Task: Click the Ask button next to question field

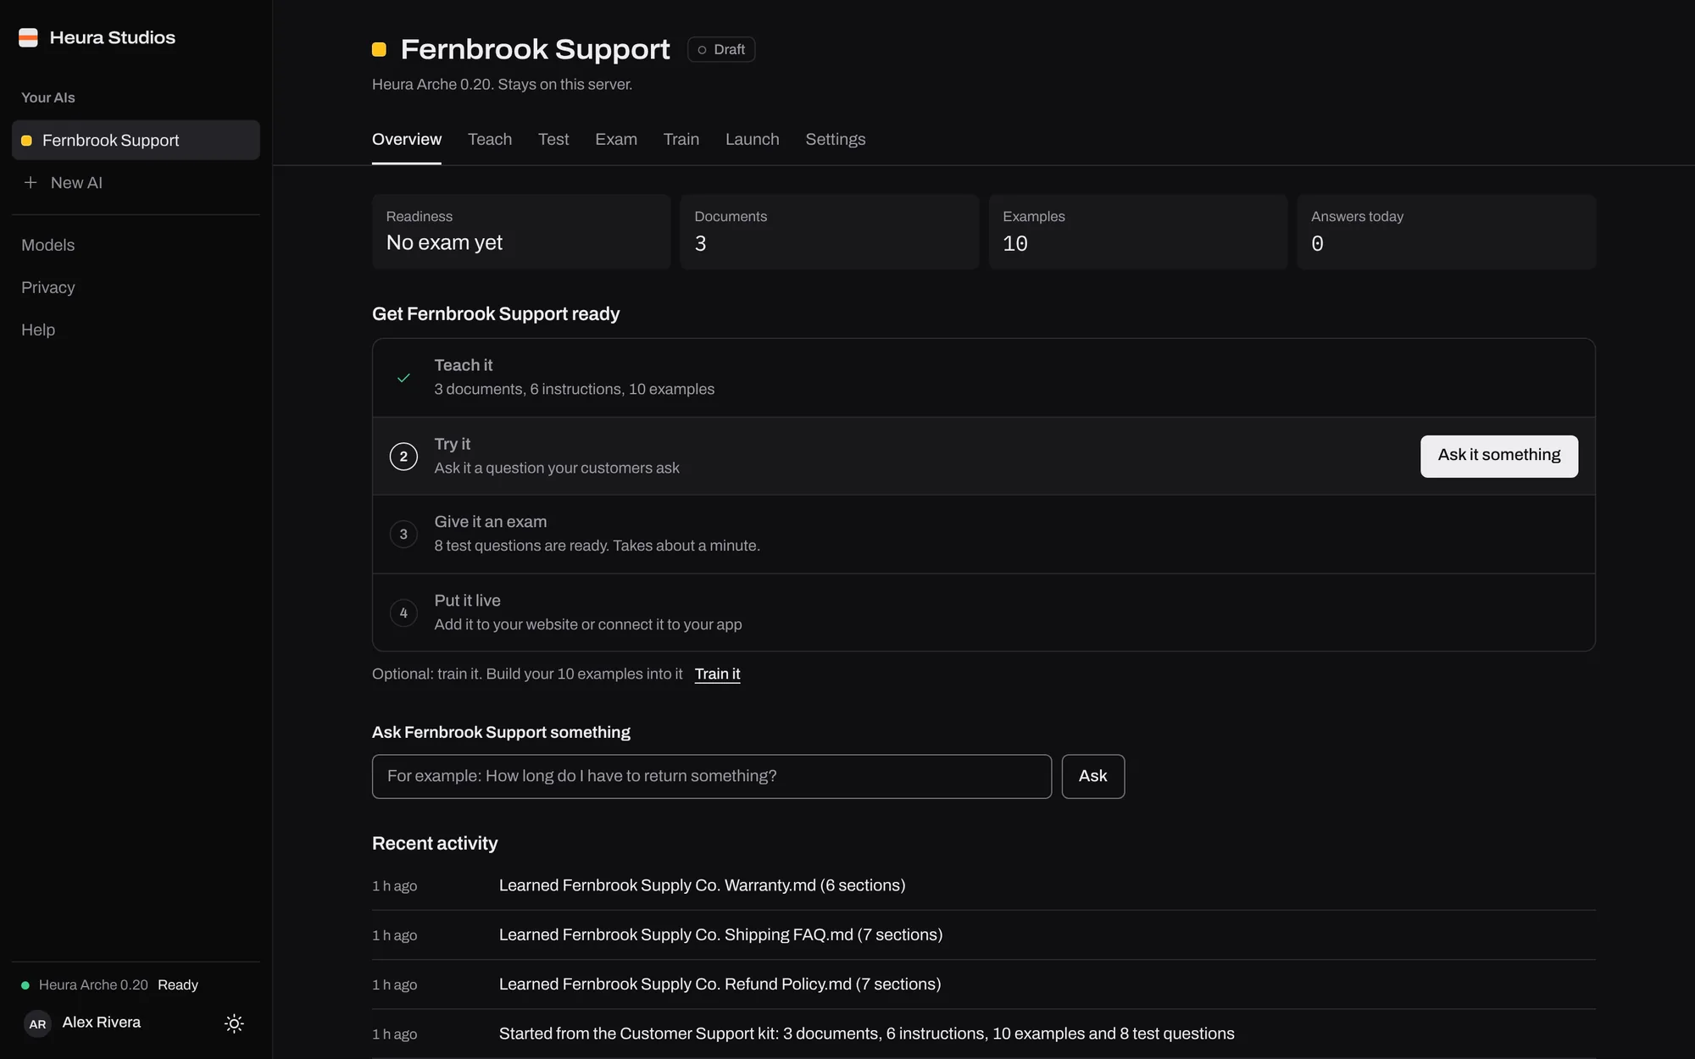Action: tap(1093, 776)
